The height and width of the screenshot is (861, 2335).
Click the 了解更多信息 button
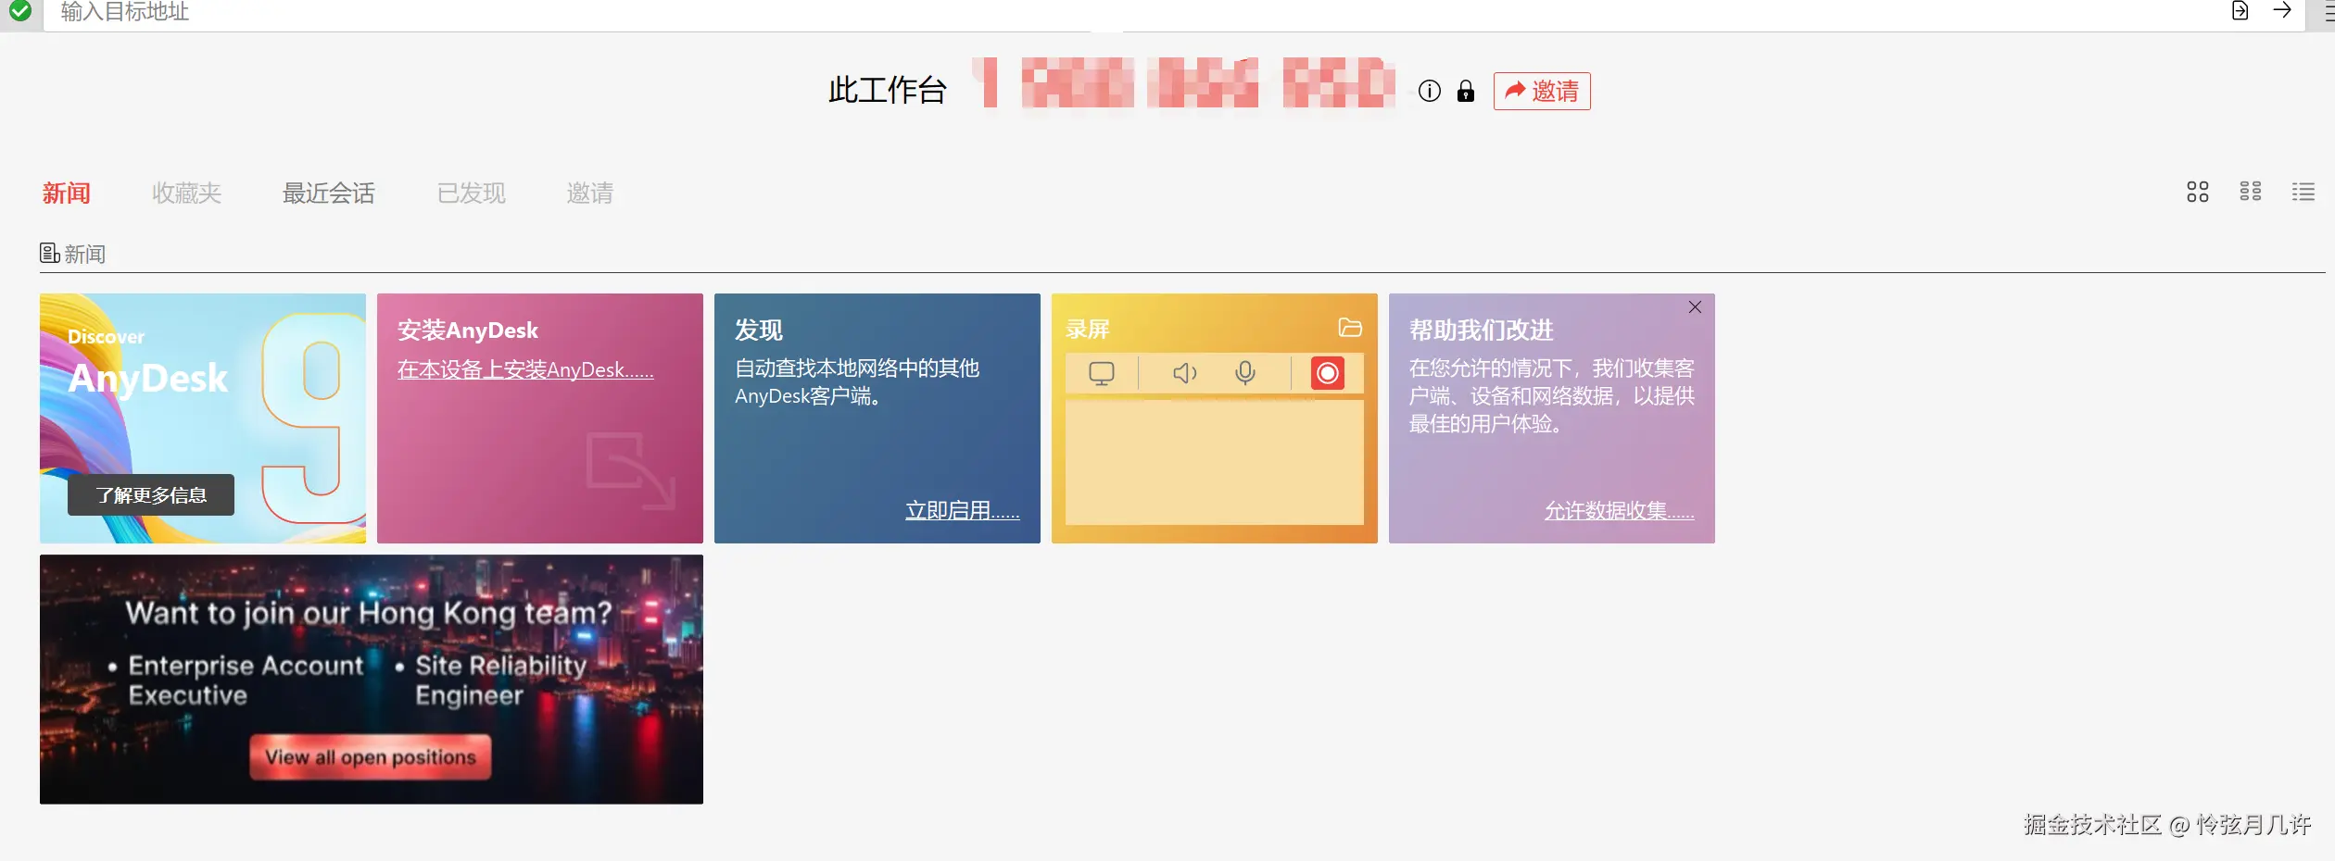coord(151,495)
